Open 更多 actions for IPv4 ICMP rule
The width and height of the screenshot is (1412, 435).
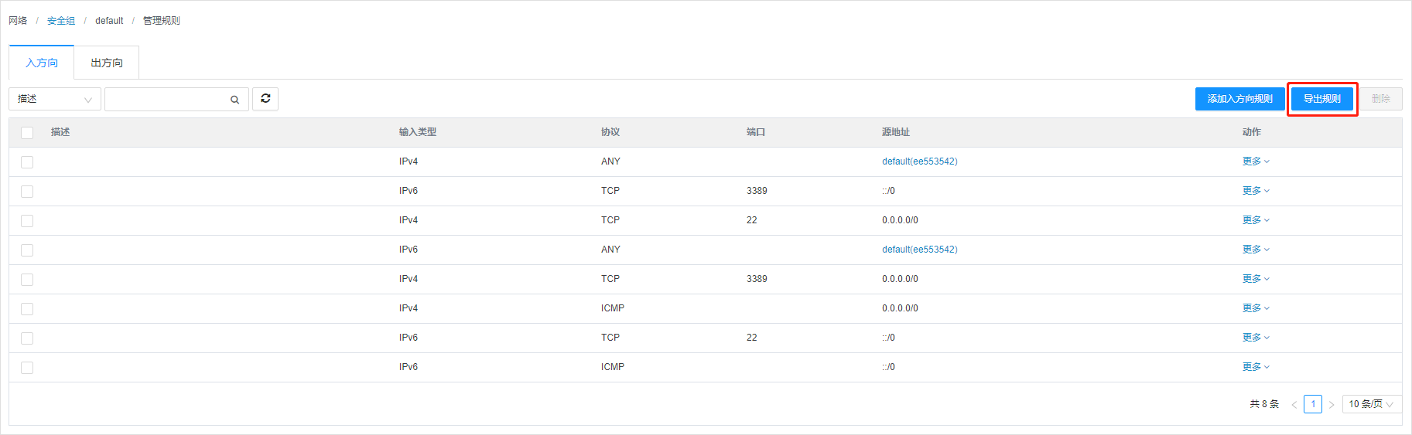pos(1255,308)
